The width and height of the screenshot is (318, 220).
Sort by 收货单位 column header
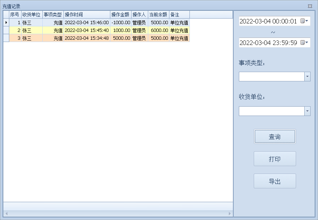(x=32, y=14)
